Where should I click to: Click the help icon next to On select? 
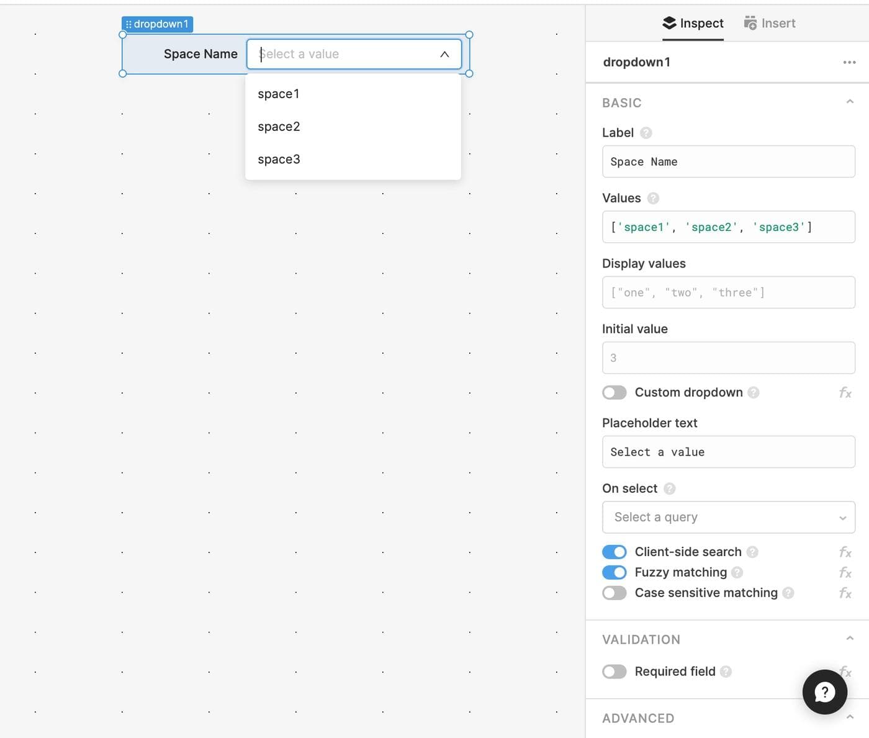click(669, 488)
